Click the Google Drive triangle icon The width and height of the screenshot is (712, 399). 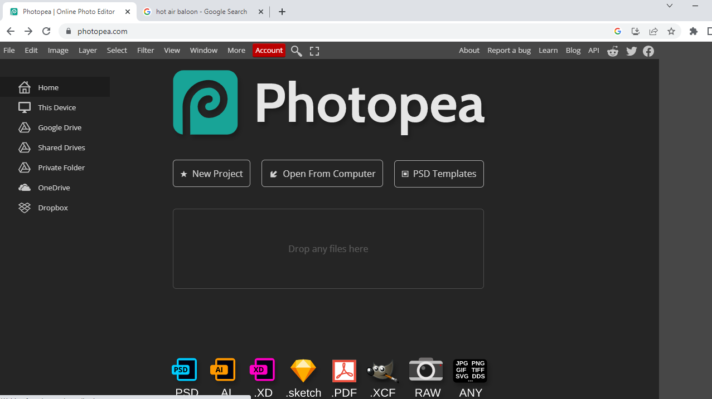pos(24,127)
